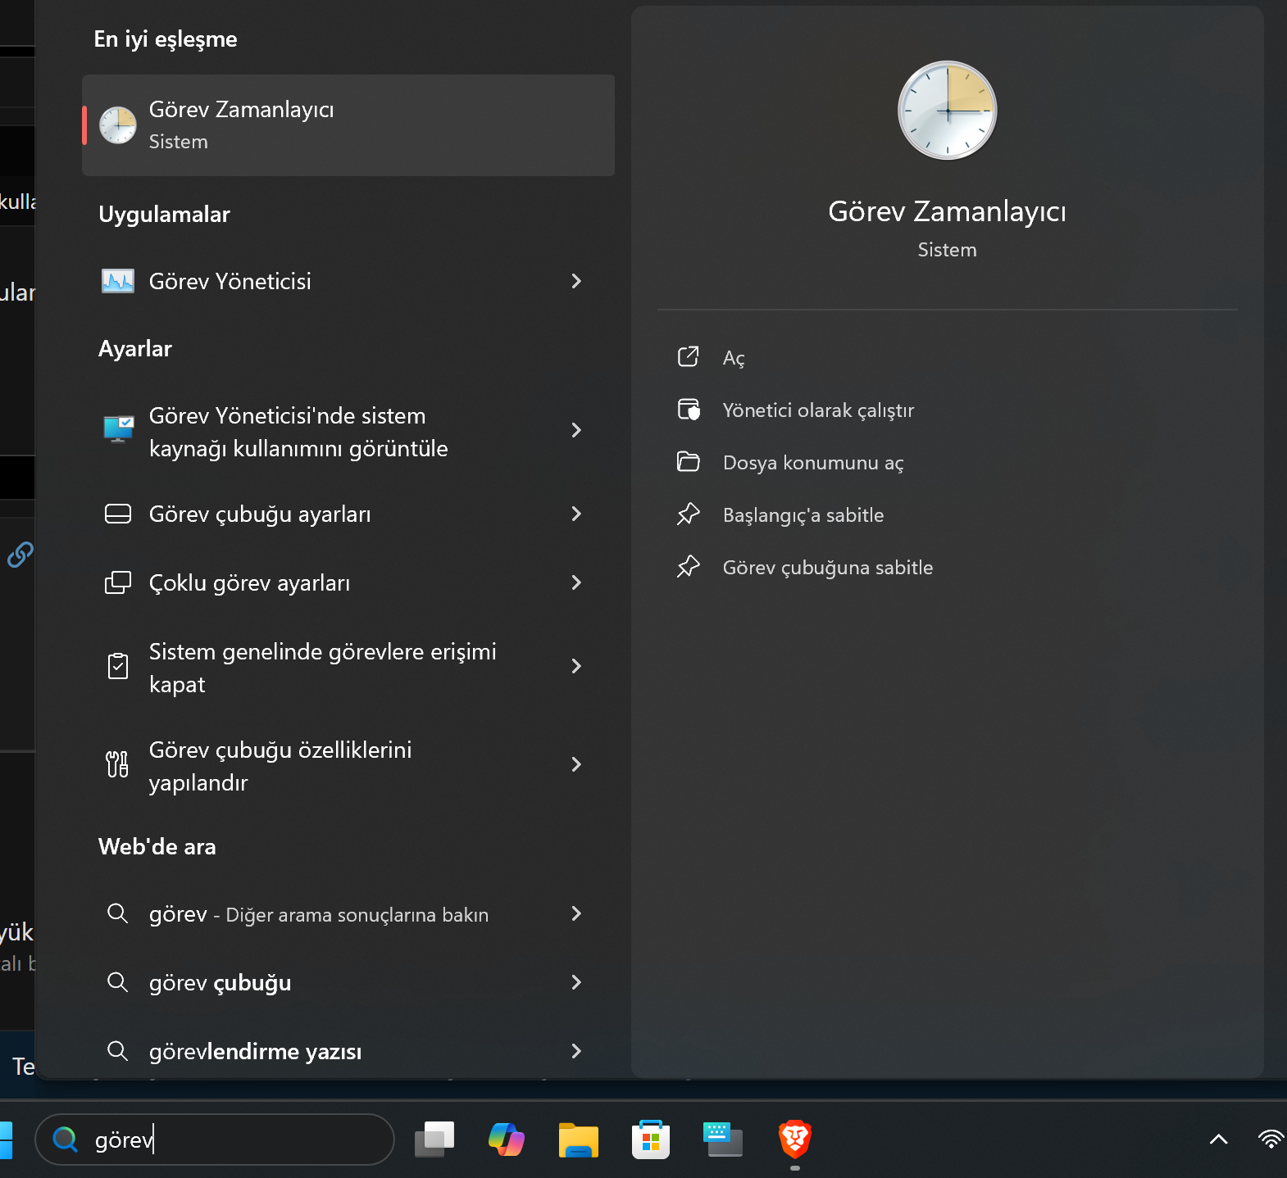Click the magnifier icon beside görev web result

(118, 913)
